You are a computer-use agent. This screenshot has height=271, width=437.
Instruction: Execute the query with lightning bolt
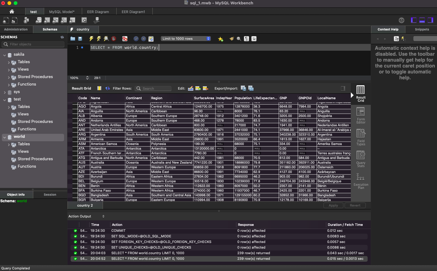point(91,39)
